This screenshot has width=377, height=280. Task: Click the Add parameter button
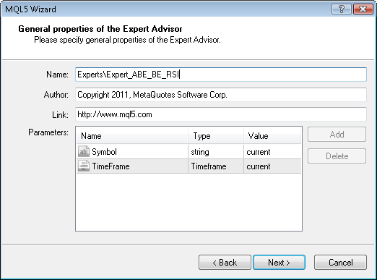pos(337,135)
